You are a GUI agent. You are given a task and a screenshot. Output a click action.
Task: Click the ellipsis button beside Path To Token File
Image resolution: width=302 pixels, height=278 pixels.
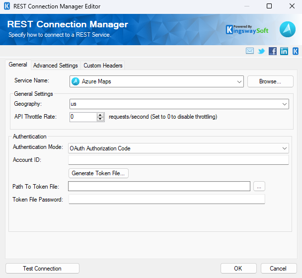tap(259, 186)
